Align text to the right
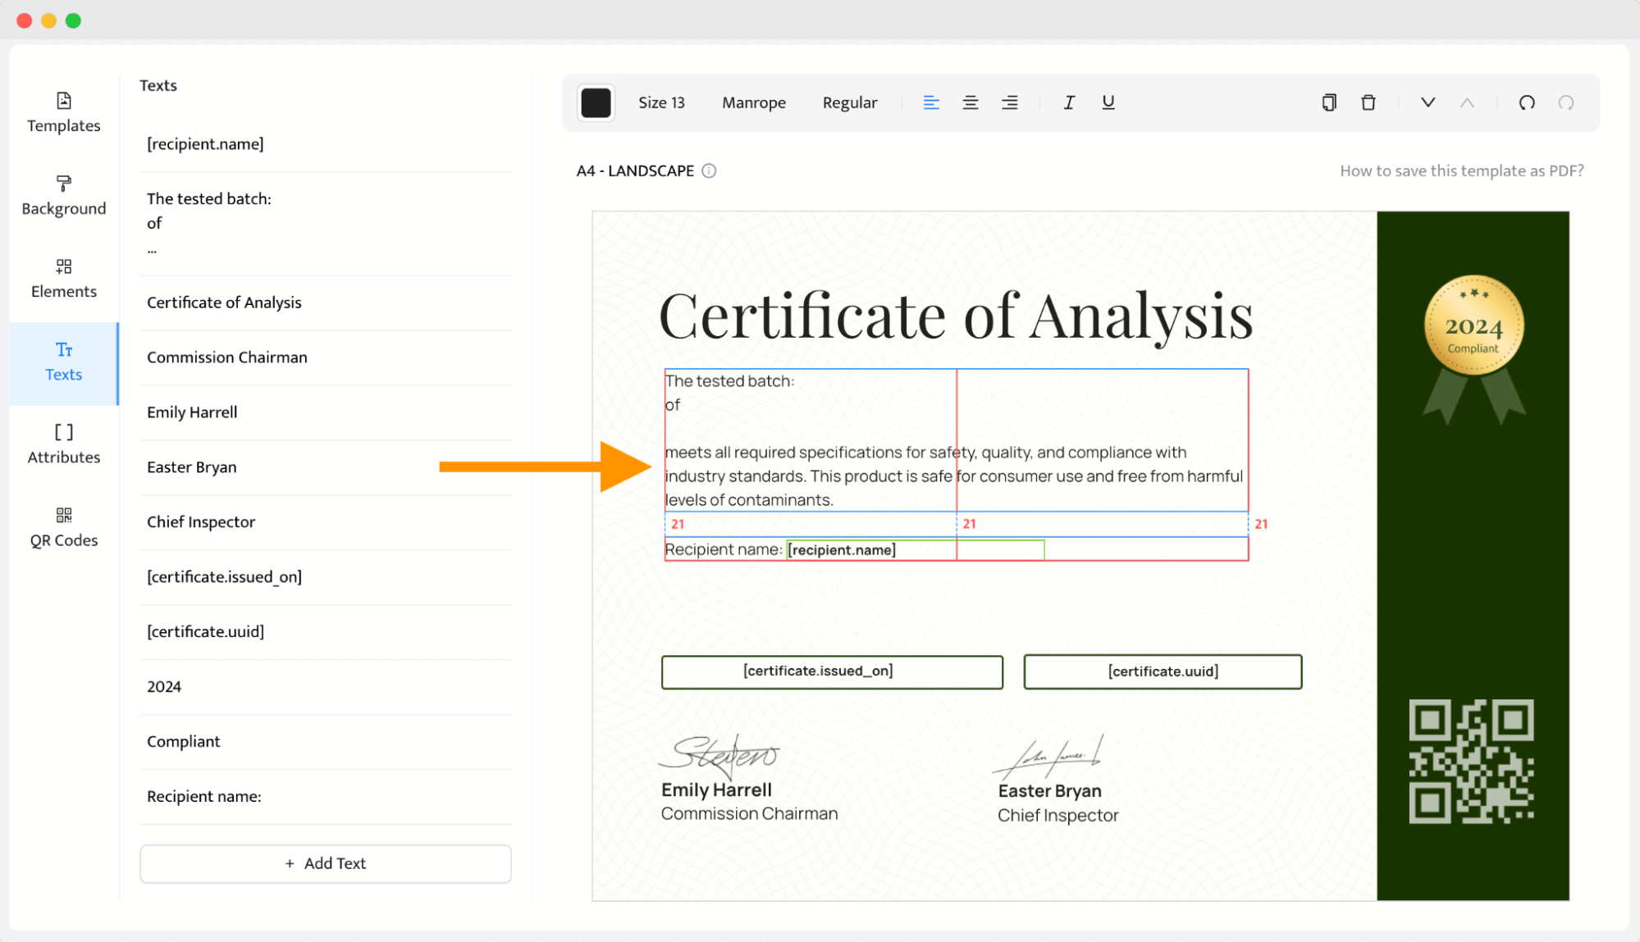Screen dimensions: 1640x942 point(1010,102)
